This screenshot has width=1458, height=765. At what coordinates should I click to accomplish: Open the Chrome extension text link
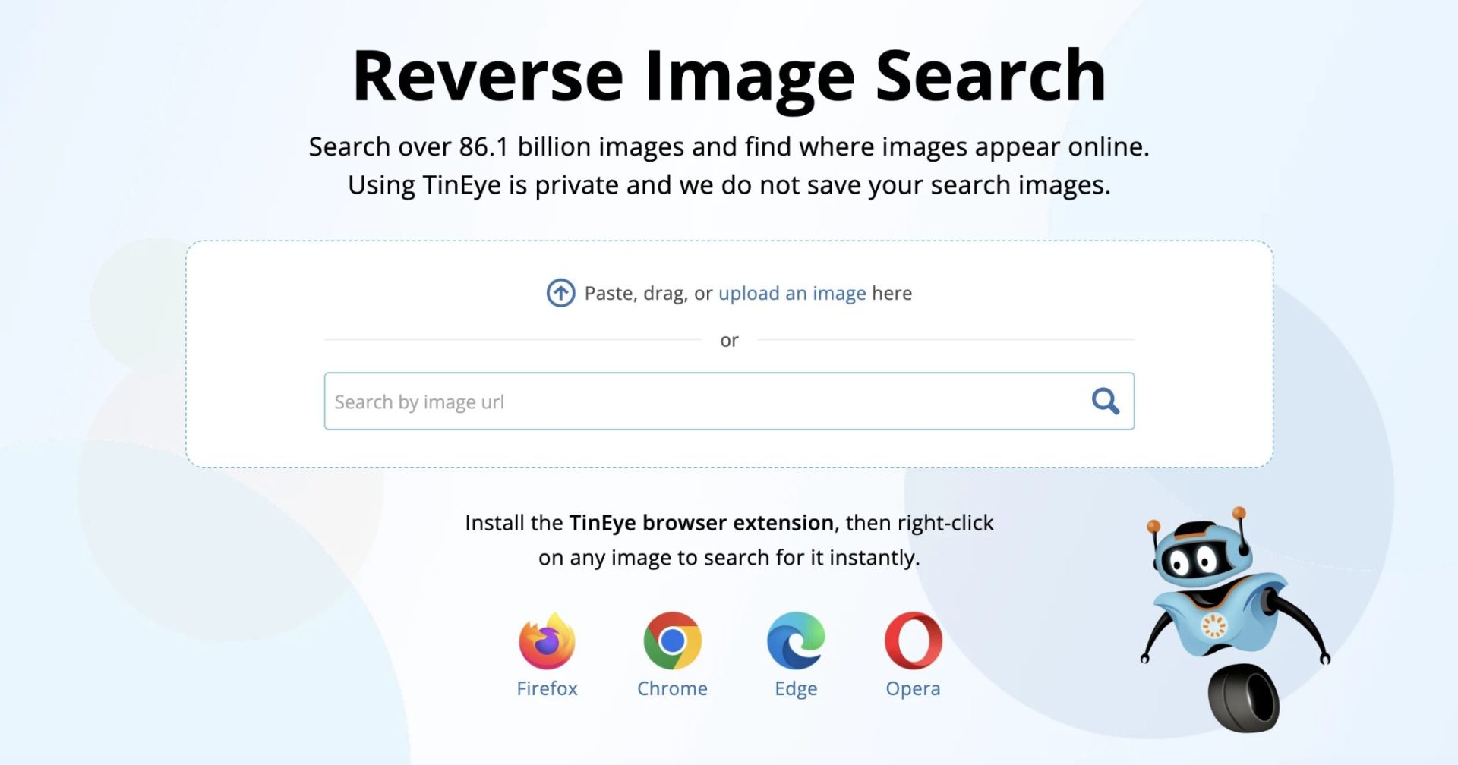tap(672, 688)
